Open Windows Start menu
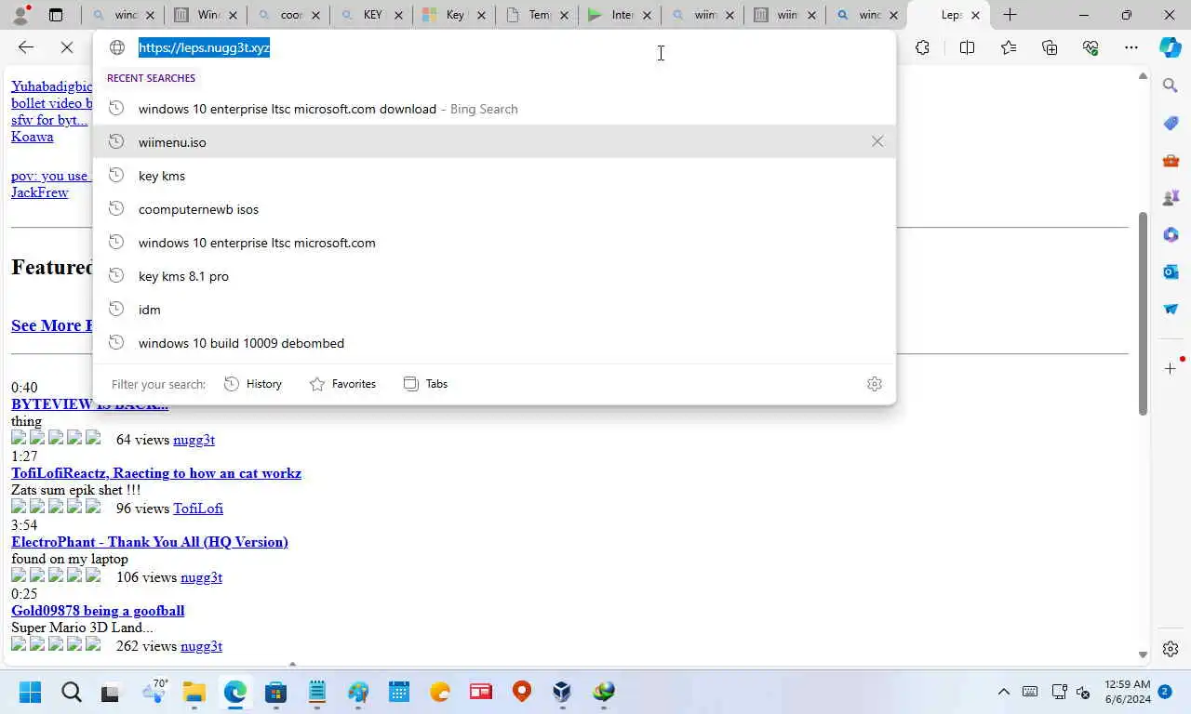 (x=30, y=692)
